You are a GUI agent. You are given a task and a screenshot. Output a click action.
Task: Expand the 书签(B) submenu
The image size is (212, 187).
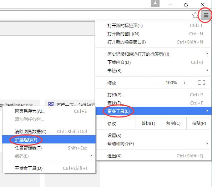tap(153, 70)
